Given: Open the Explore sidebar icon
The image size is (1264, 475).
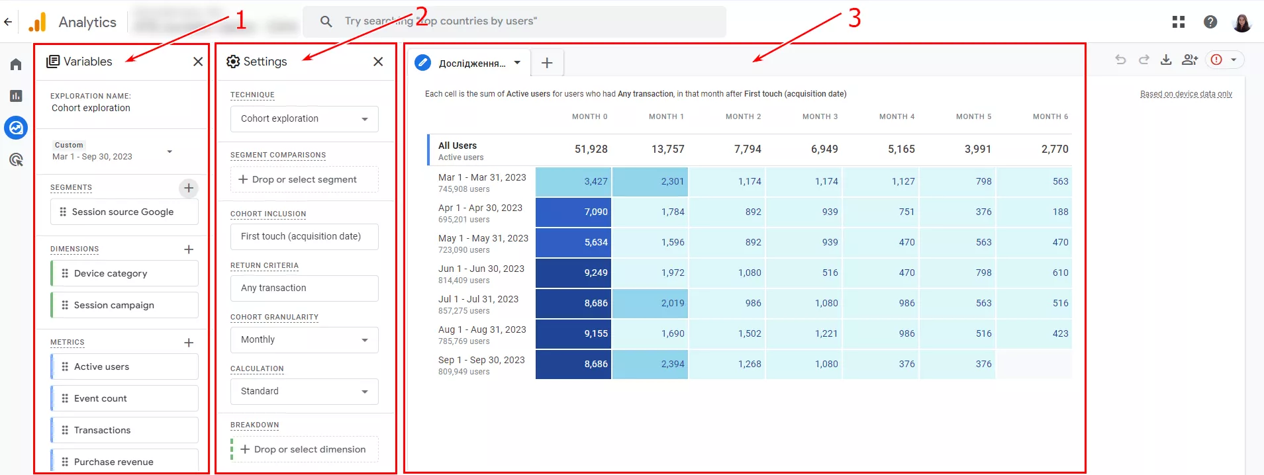Looking at the screenshot, I should pos(16,128).
